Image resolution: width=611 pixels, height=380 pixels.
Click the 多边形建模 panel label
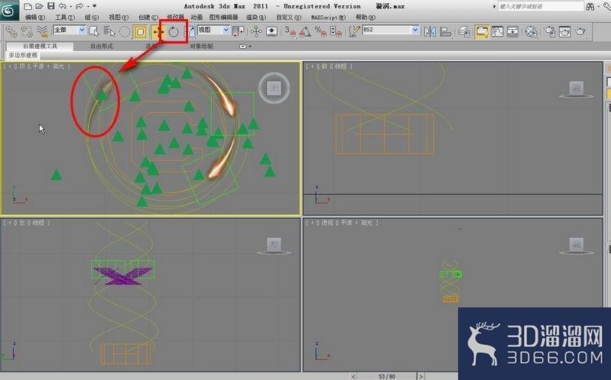coord(23,55)
